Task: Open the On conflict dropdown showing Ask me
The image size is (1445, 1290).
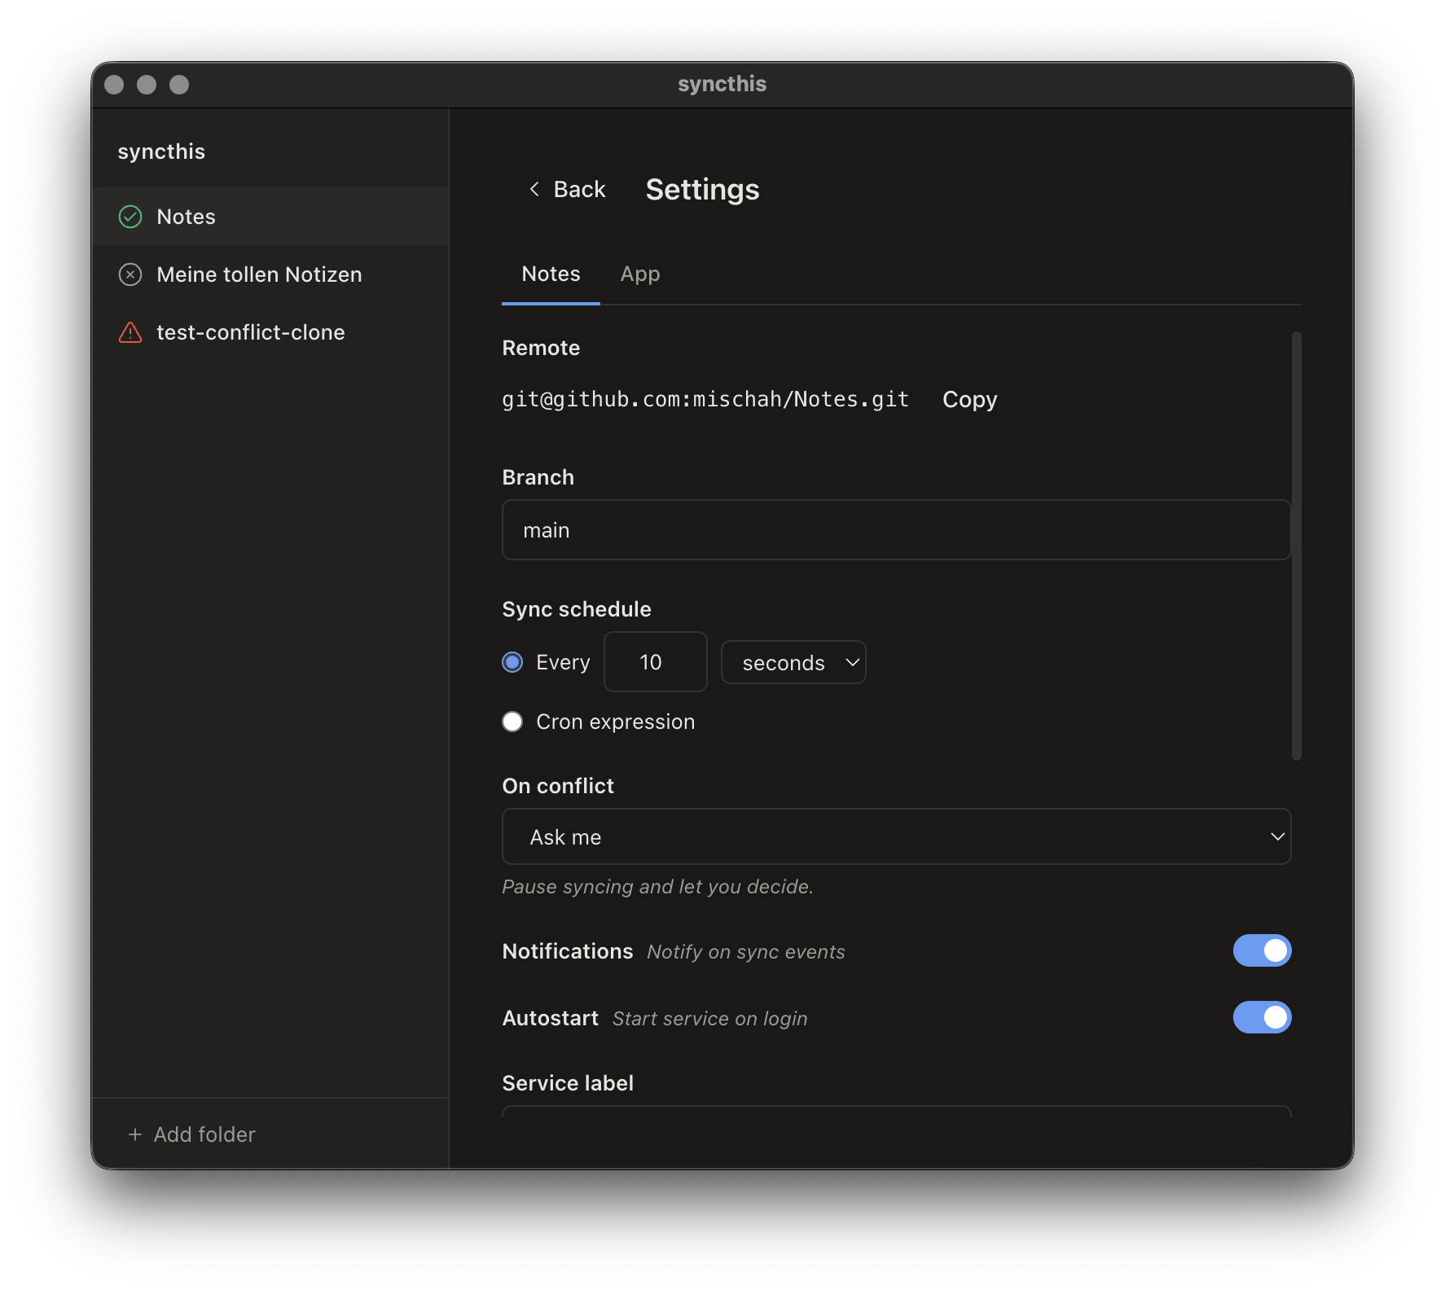Action: [895, 836]
